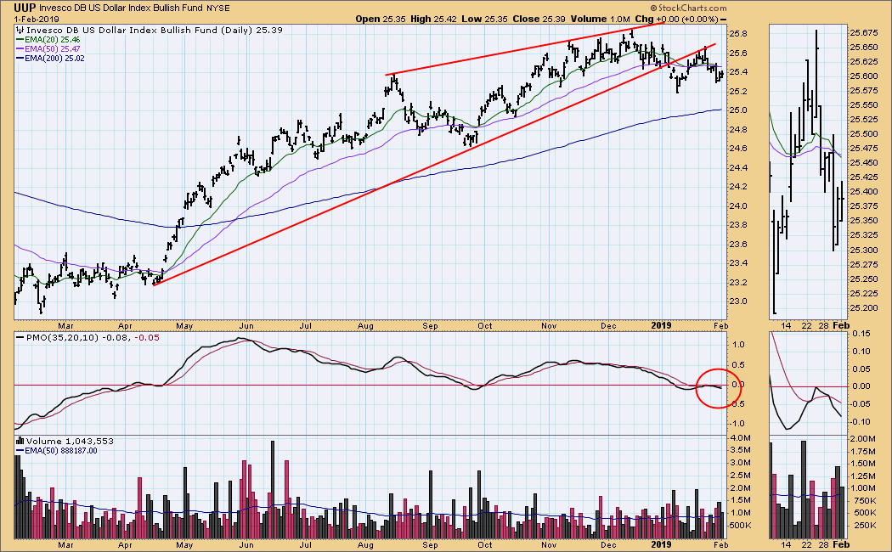This screenshot has width=892, height=552.
Task: Click the UUP ticker symbol in header
Action: pos(25,8)
